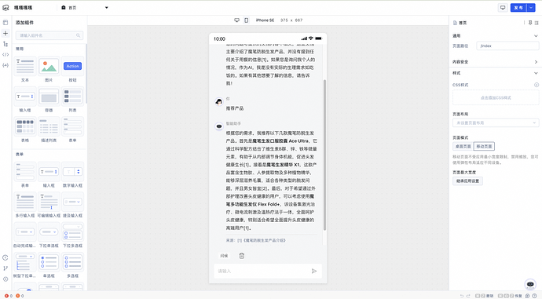Open the component tree outline icon

click(x=5, y=44)
